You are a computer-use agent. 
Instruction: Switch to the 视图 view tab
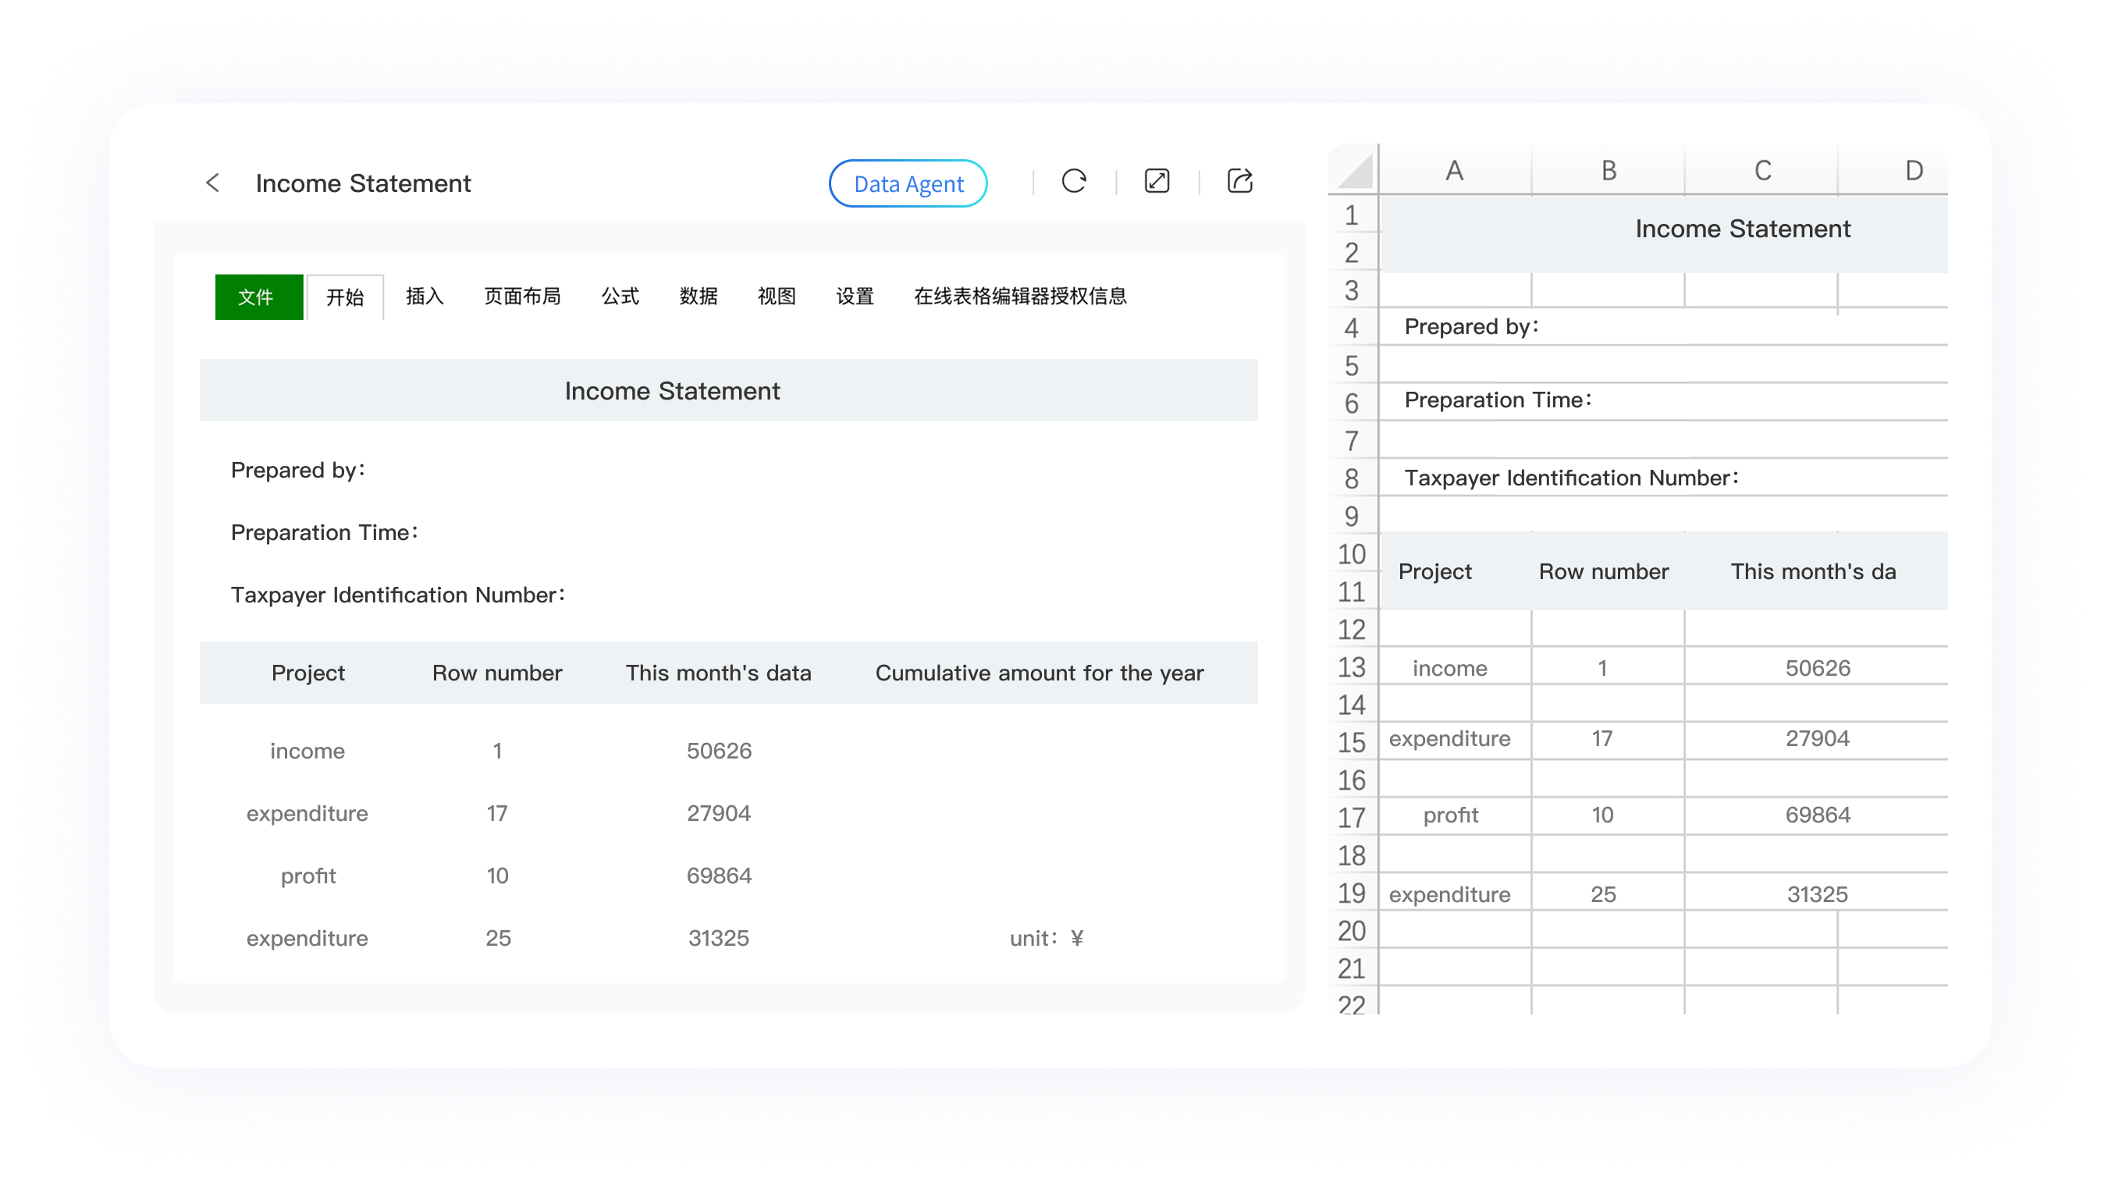click(776, 296)
